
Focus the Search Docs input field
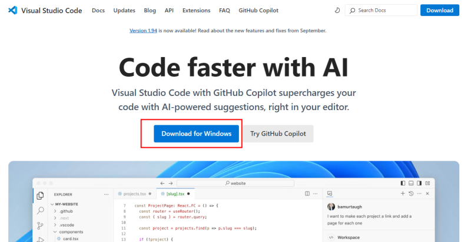click(381, 10)
